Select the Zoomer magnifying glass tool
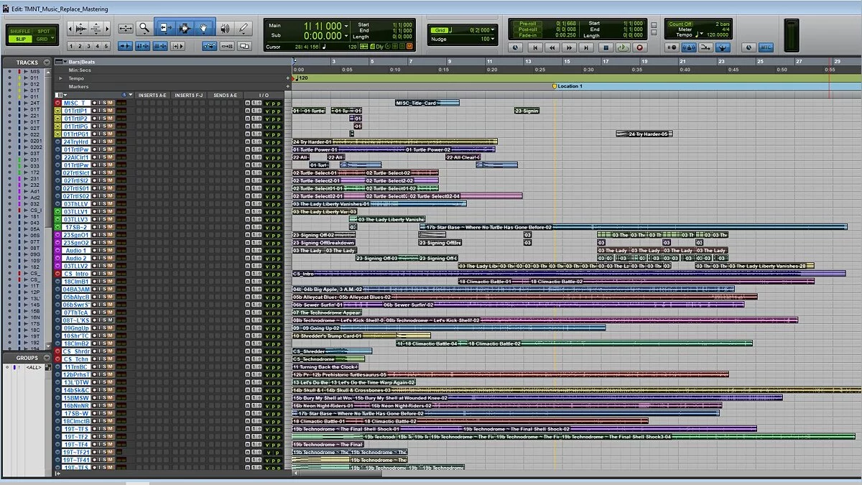The height and width of the screenshot is (485, 862). pyautogui.click(x=144, y=29)
